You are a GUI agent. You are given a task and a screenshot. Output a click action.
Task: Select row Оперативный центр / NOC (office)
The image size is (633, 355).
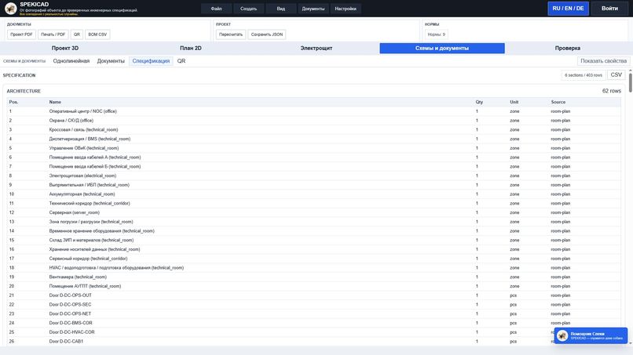pyautogui.click(x=313, y=111)
